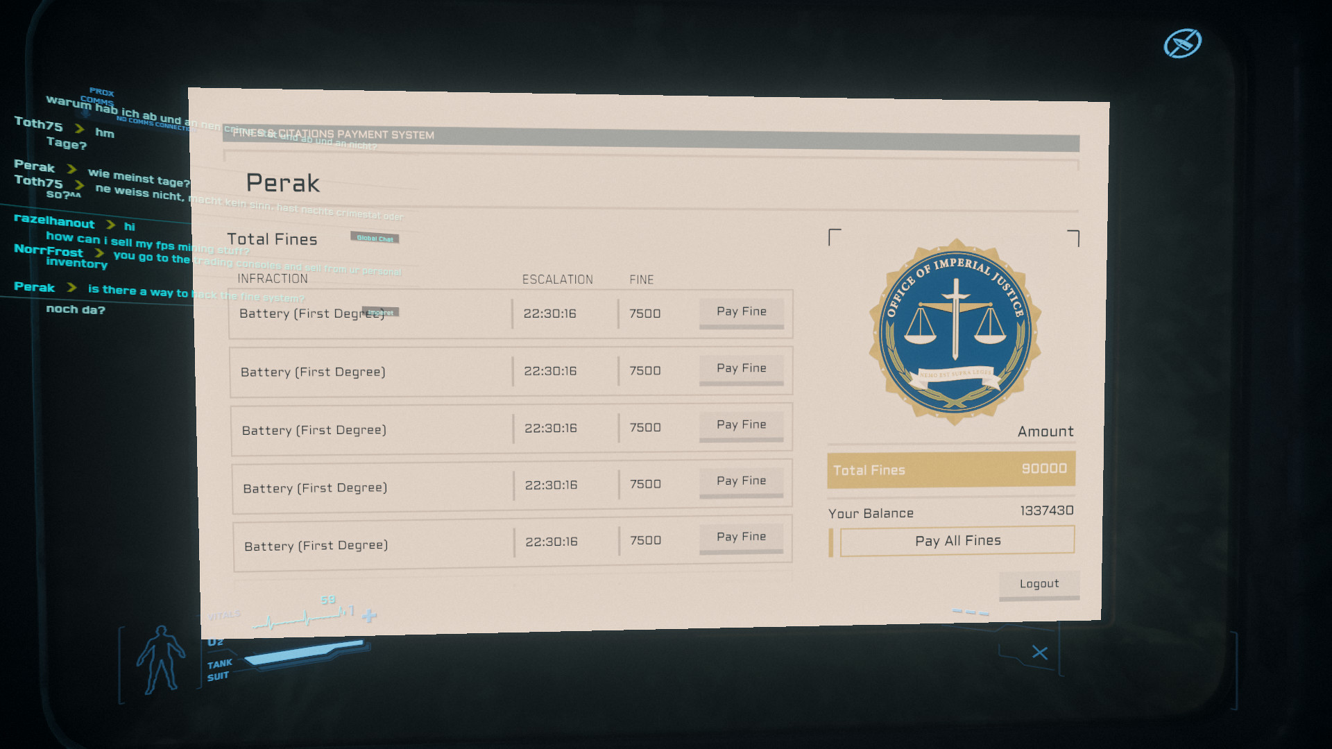Click the Pay All Fines button
The image size is (1332, 749).
click(957, 541)
